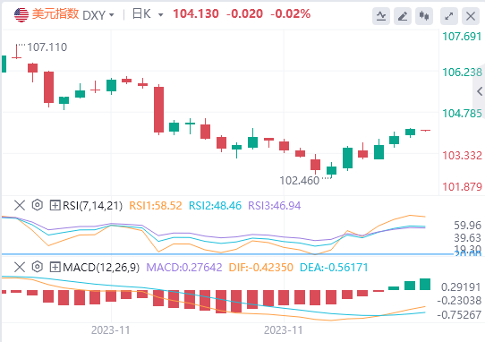Click the 美元指数 symbol name
This screenshot has height=342, width=485.
coord(55,14)
